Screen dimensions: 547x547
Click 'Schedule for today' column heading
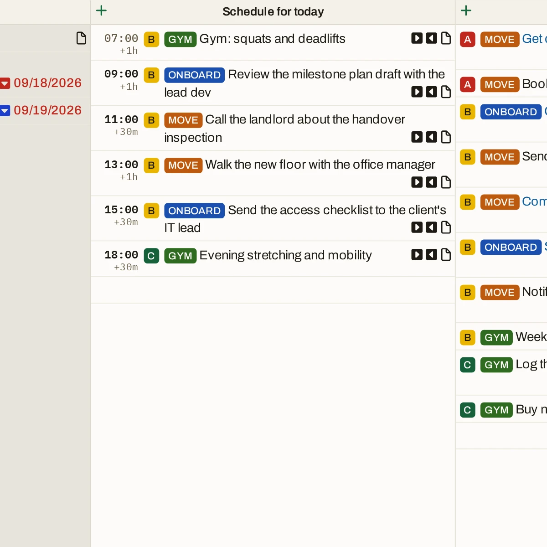[x=273, y=11]
